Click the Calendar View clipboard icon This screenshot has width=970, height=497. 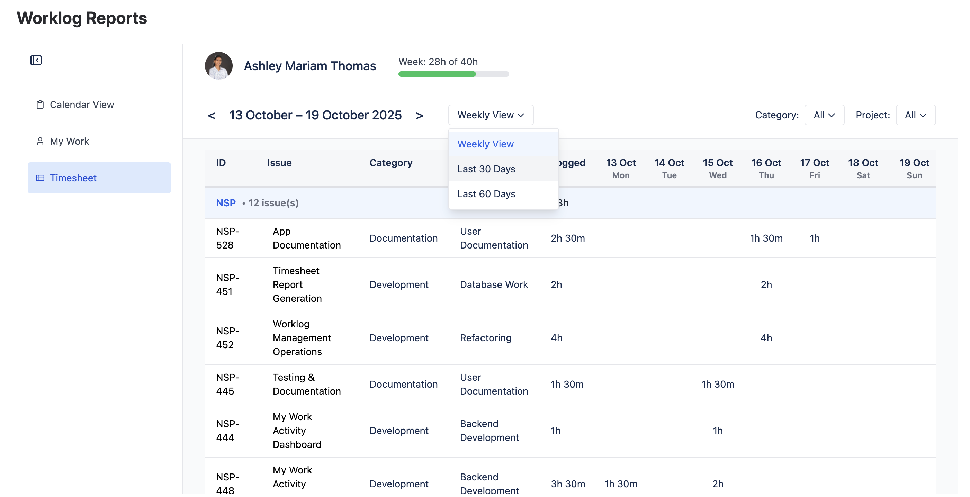(40, 105)
